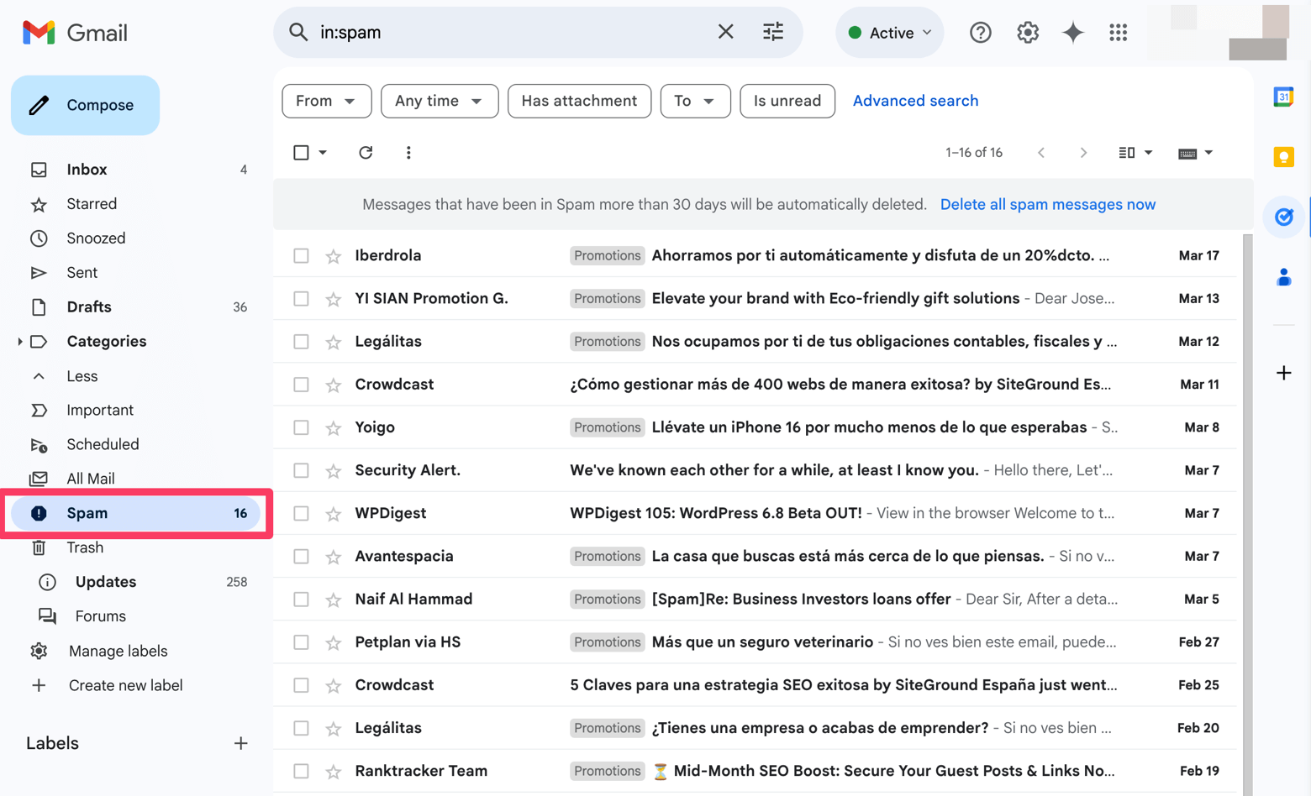Select the YI SIAN Promotion email checkbox
Image resolution: width=1311 pixels, height=796 pixels.
301,299
